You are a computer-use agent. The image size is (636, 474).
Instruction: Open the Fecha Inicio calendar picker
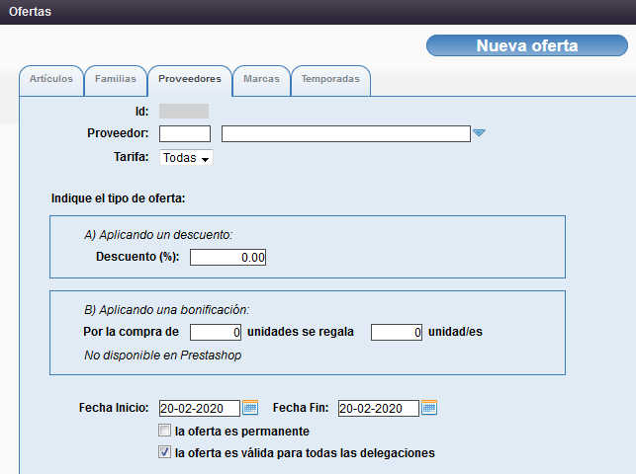250,408
